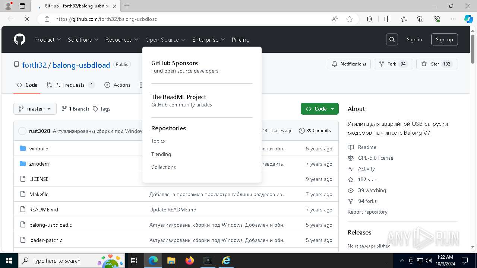Open the tab actions menu icon

coord(22,6)
